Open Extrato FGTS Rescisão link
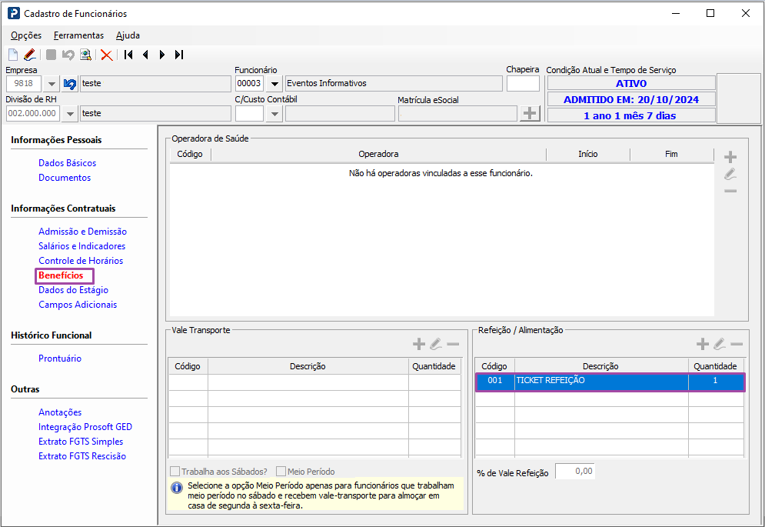The height and width of the screenshot is (527, 765). tap(82, 456)
